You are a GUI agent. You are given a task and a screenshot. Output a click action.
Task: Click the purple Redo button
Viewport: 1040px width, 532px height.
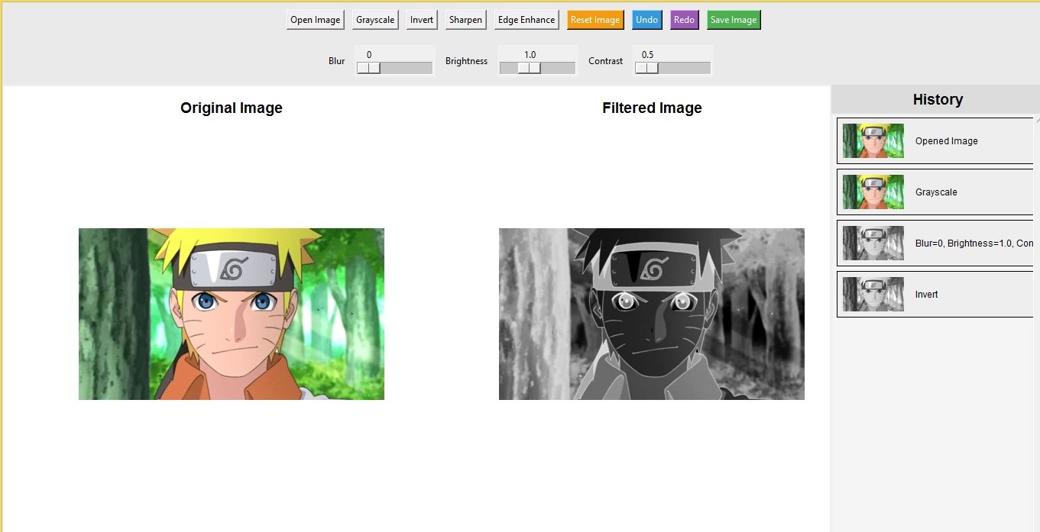point(684,20)
